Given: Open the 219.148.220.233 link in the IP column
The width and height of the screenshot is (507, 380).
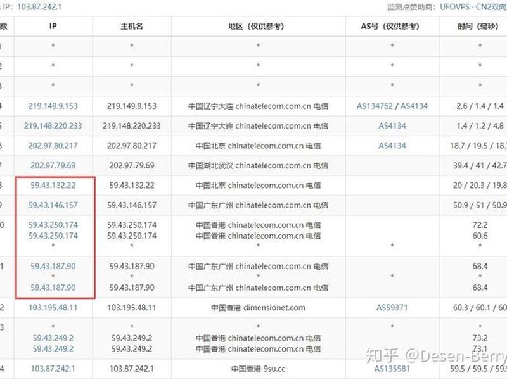Looking at the screenshot, I should point(53,125).
